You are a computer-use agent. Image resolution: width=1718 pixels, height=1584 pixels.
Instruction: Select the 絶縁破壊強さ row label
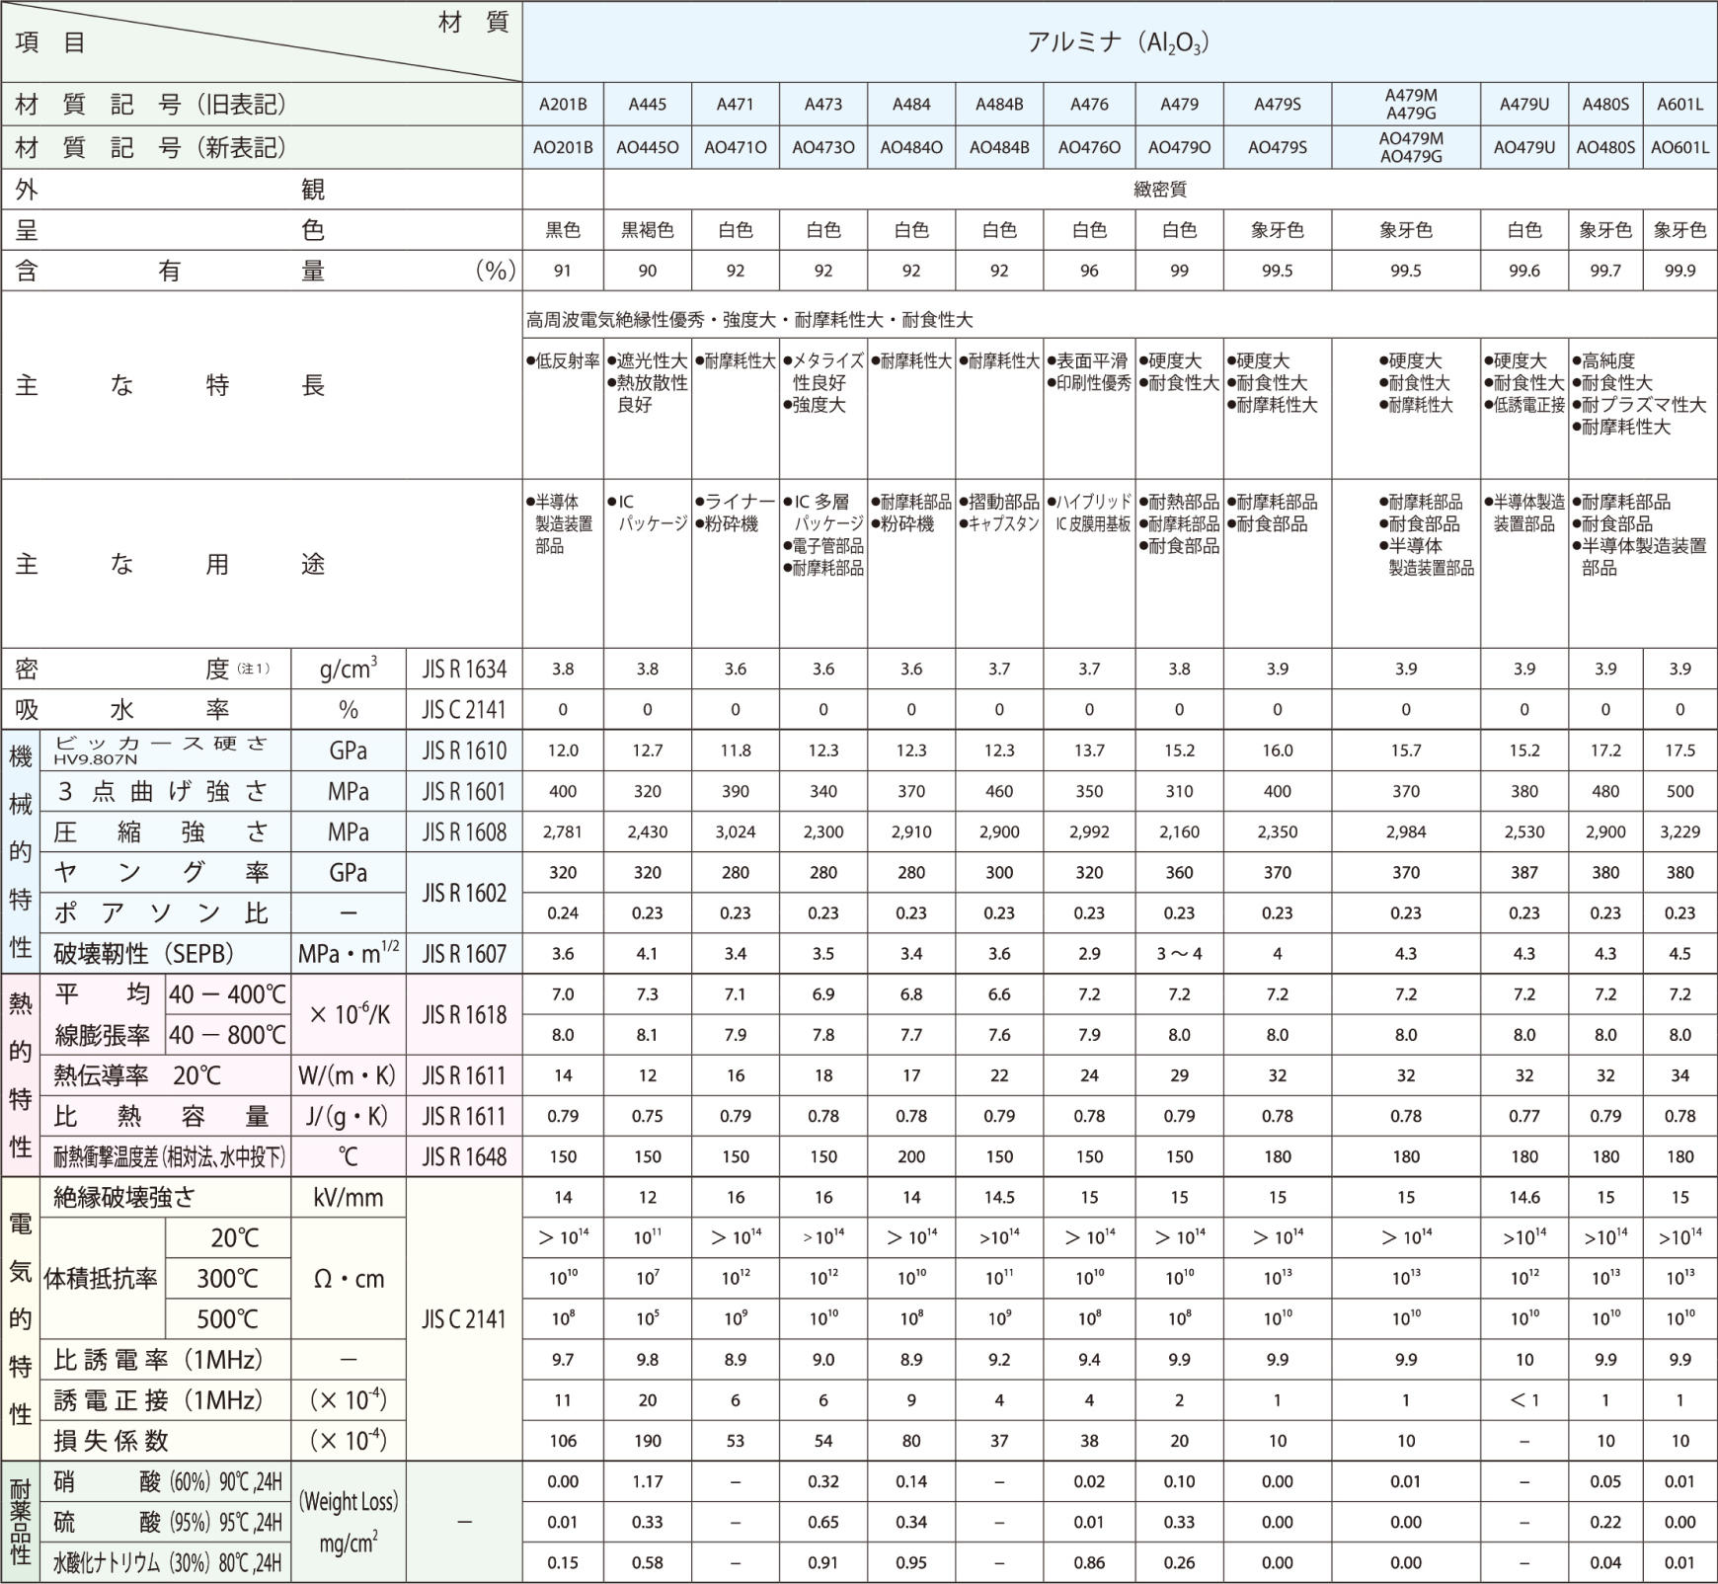point(124,1198)
